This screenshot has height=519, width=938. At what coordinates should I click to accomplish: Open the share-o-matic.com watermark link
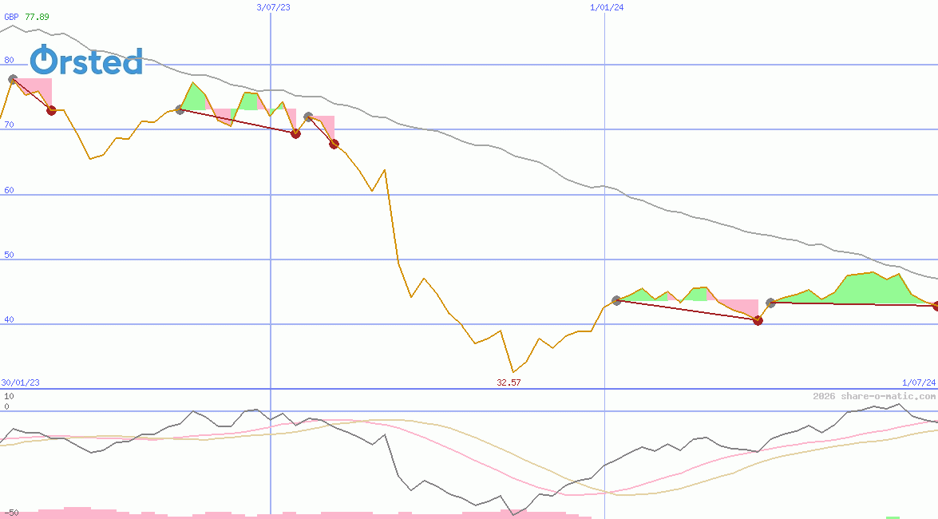tap(874, 396)
